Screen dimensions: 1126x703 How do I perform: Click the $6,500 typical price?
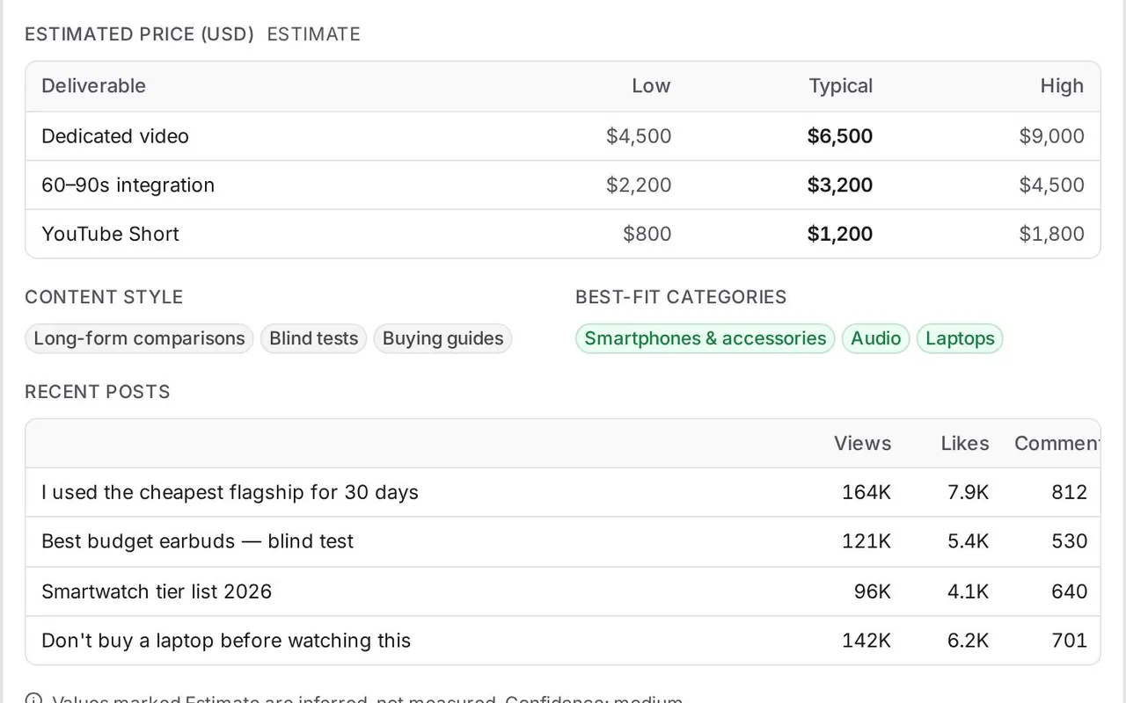[x=840, y=136]
